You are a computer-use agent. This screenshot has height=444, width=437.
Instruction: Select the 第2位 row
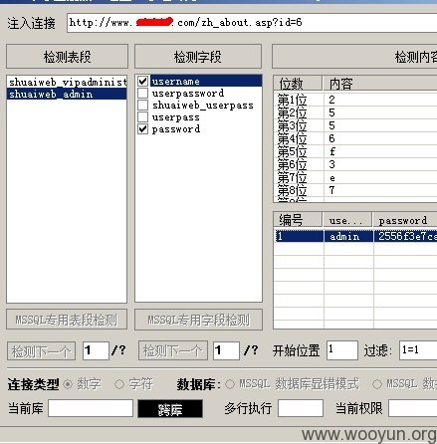pos(355,112)
